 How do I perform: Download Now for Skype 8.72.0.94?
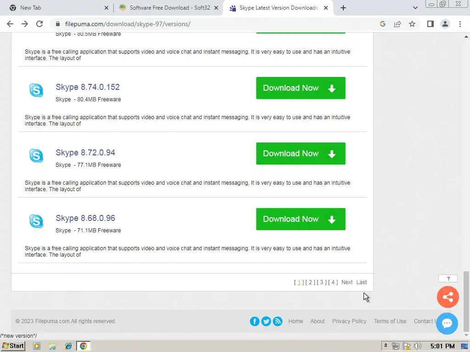coord(301,154)
